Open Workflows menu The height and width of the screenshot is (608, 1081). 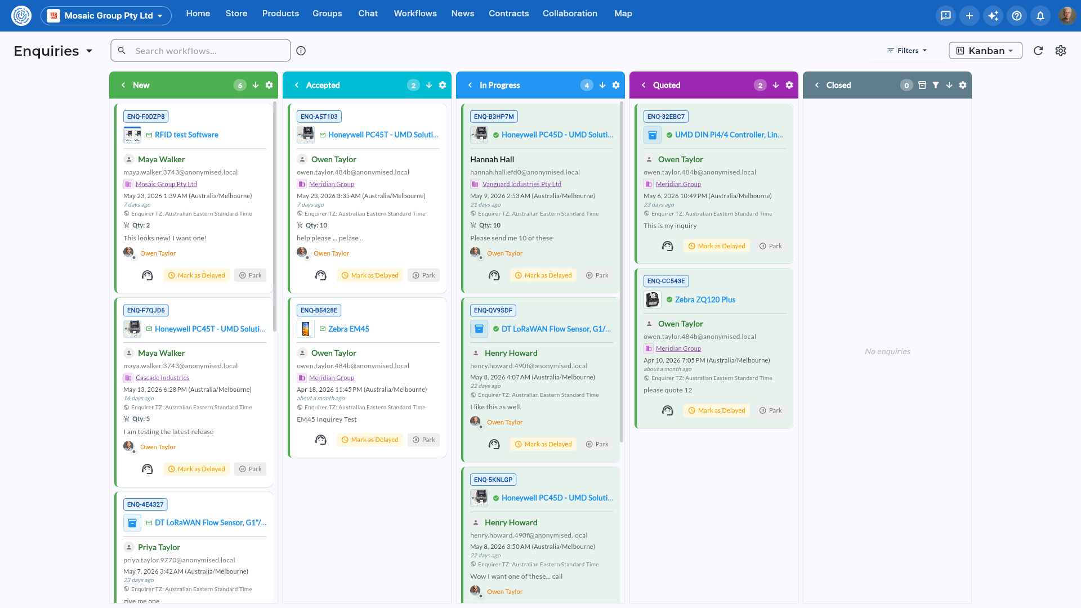click(x=416, y=14)
